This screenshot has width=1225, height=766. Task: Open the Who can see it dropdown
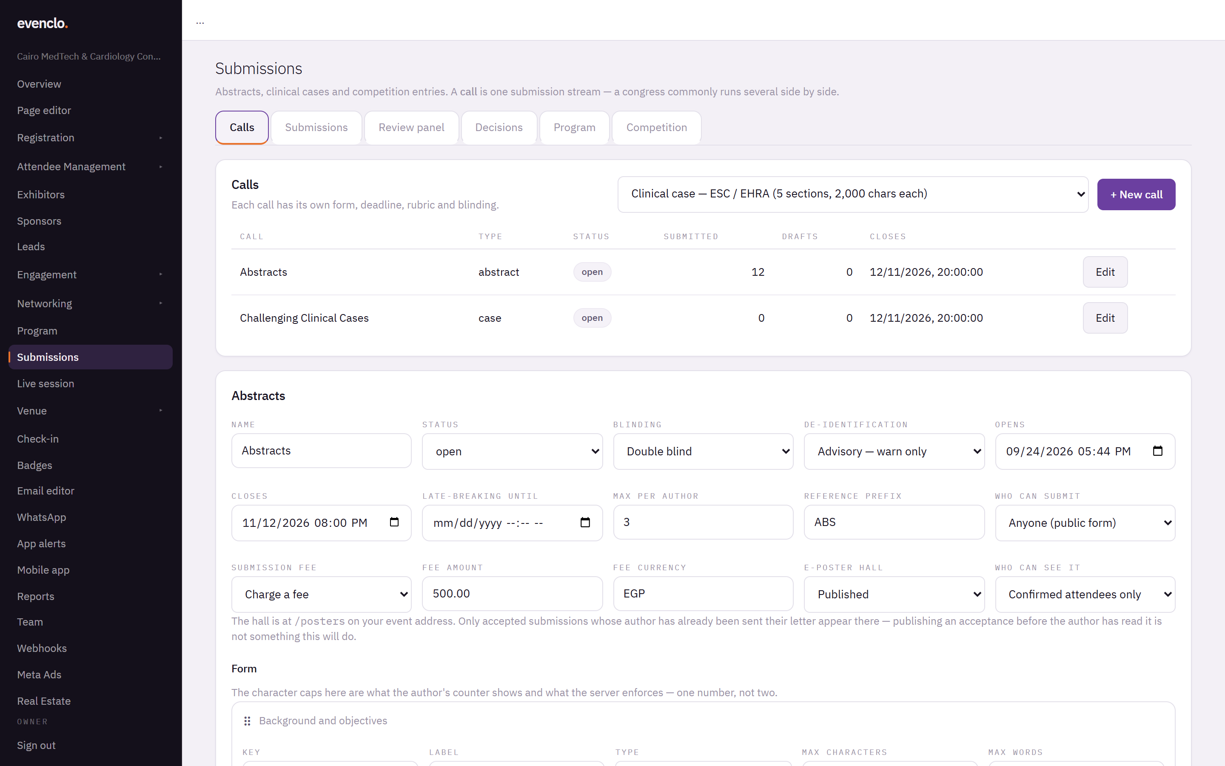click(1085, 594)
